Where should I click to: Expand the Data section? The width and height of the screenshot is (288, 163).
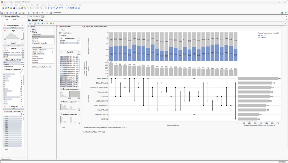(31, 29)
